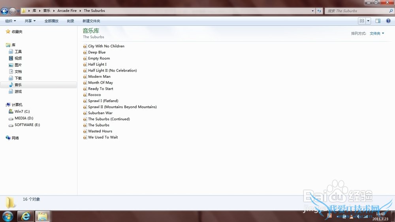Click the change view icon
Viewport: 395px width, 222px height.
tap(362, 21)
